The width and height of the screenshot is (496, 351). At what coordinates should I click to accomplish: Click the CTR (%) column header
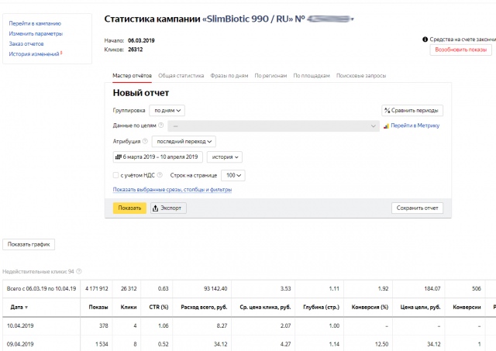(159, 307)
